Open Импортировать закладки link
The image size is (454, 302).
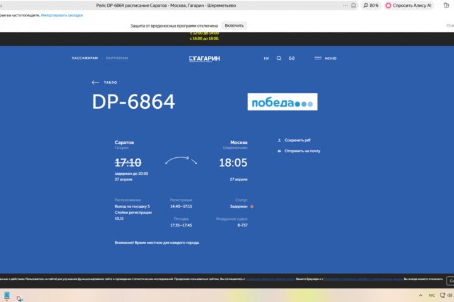click(x=62, y=14)
